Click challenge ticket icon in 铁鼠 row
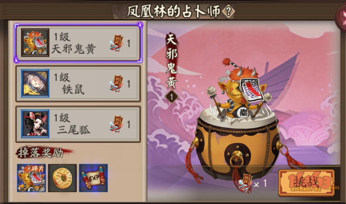This screenshot has height=204, width=346. tap(117, 84)
